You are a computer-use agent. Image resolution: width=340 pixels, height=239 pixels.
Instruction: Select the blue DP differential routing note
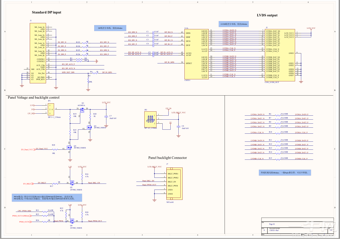(x=110, y=28)
